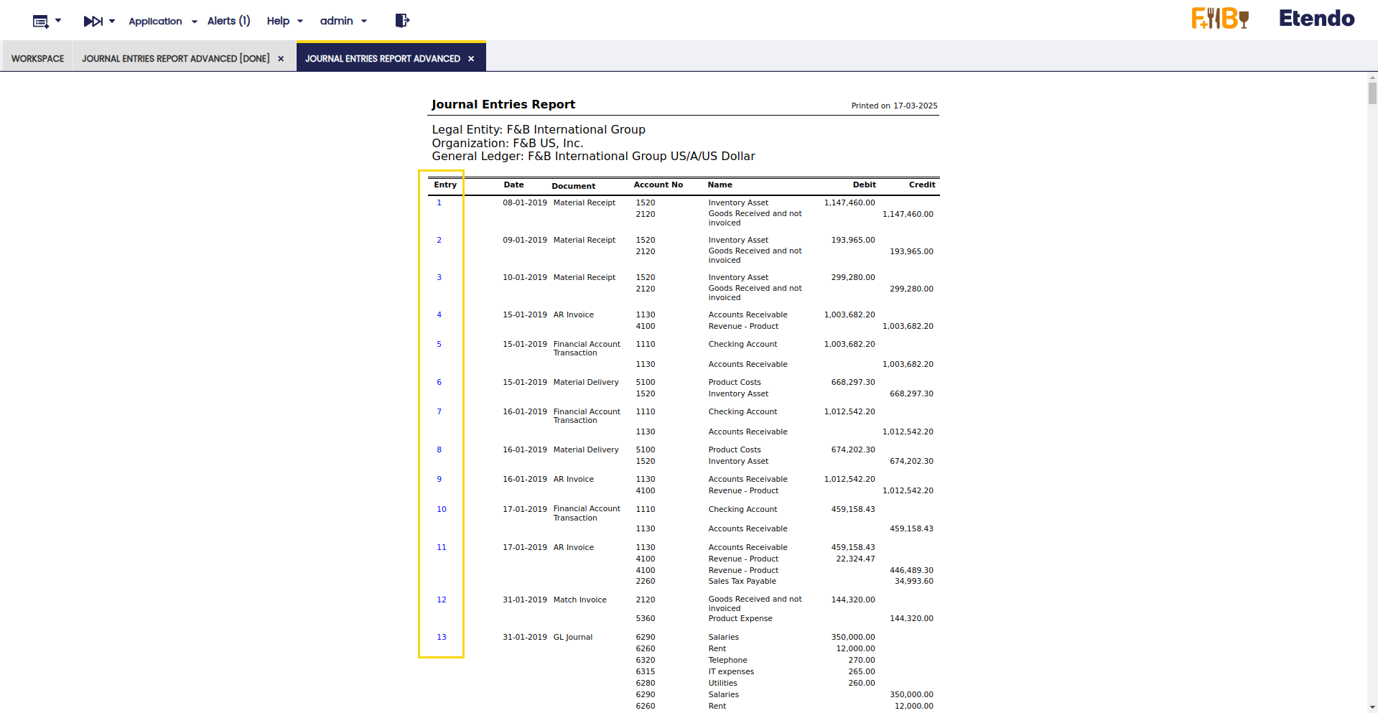Open journal entry 1 link
The width and height of the screenshot is (1378, 713).
[439, 203]
